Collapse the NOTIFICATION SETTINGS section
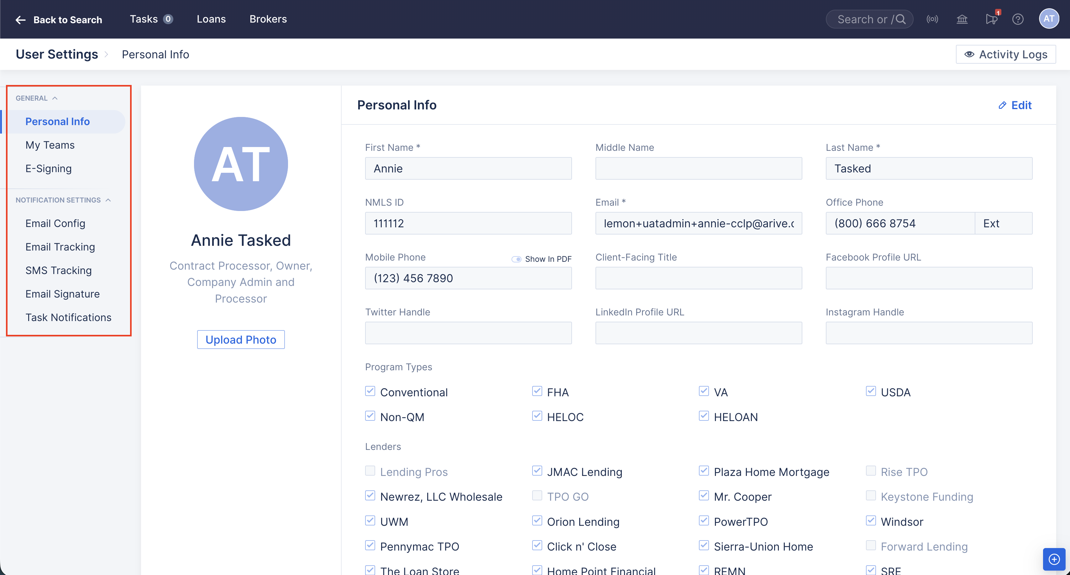The width and height of the screenshot is (1070, 575). pos(108,200)
